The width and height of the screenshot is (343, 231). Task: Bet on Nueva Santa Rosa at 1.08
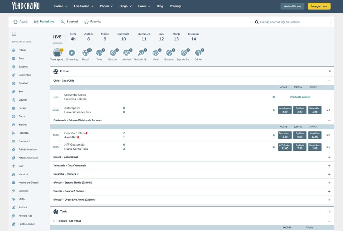(x=315, y=147)
